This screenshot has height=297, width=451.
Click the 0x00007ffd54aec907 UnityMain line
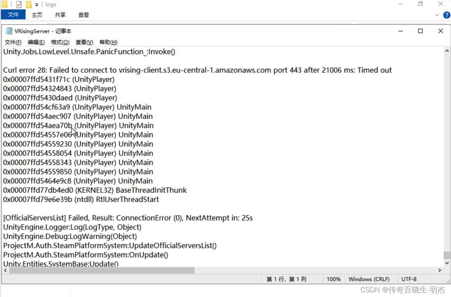tap(78, 116)
